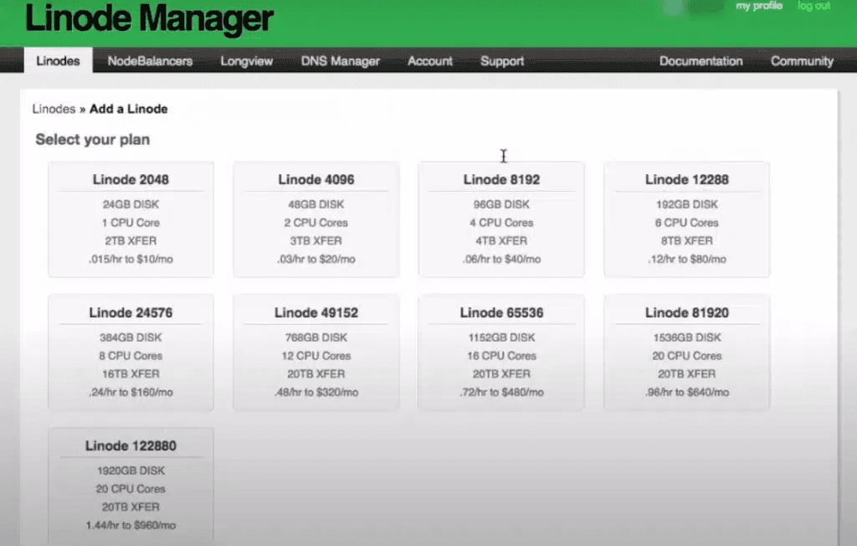The width and height of the screenshot is (857, 546).
Task: Click the '12 CPU Cores' text
Action: click(x=316, y=356)
